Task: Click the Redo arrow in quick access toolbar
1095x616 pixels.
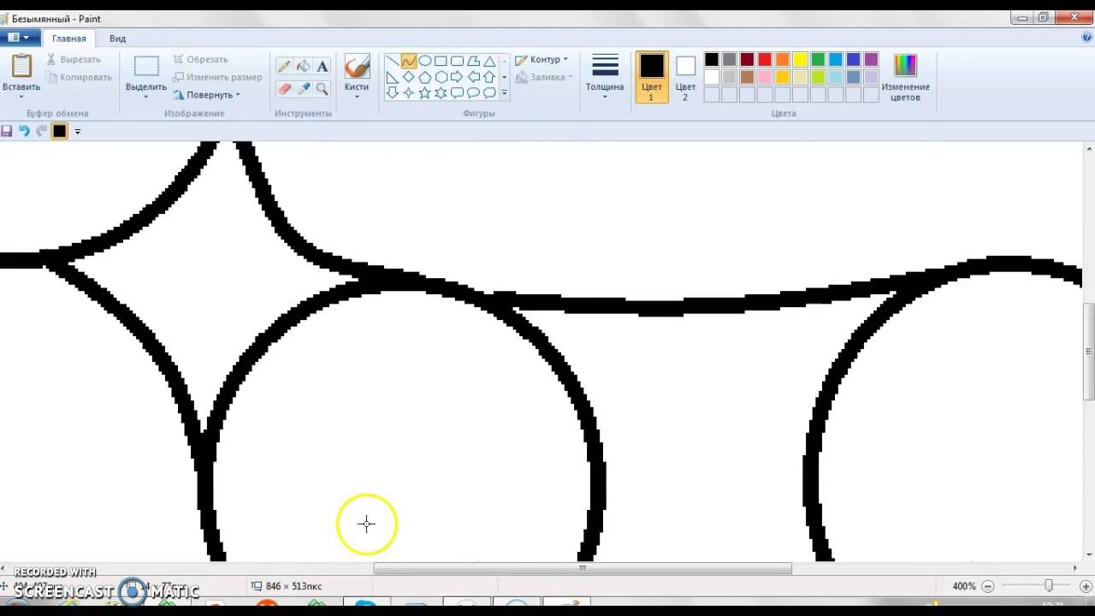Action: (41, 131)
